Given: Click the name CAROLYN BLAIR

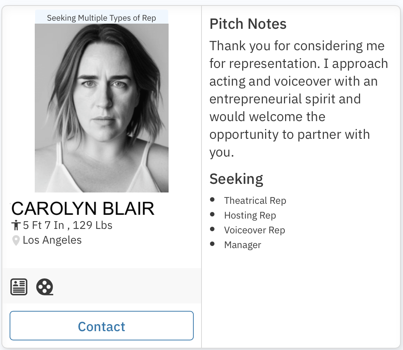Looking at the screenshot, I should pyautogui.click(x=83, y=209).
